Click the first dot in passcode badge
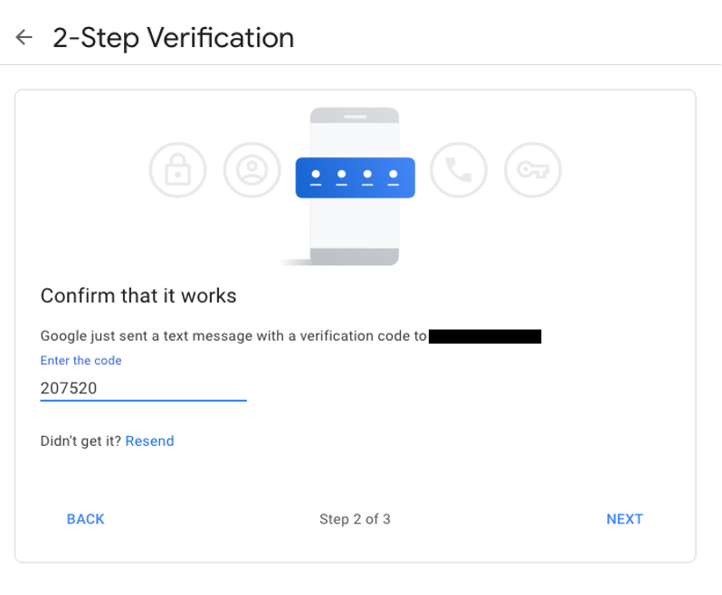This screenshot has width=722, height=595. (316, 175)
